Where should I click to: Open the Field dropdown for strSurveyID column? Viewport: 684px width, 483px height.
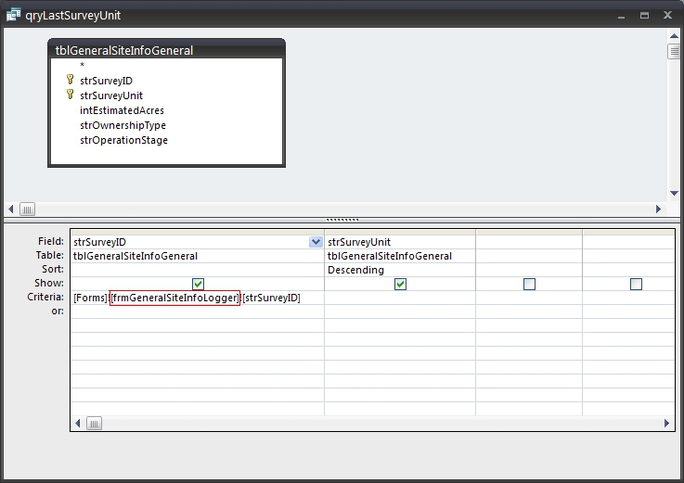(316, 242)
